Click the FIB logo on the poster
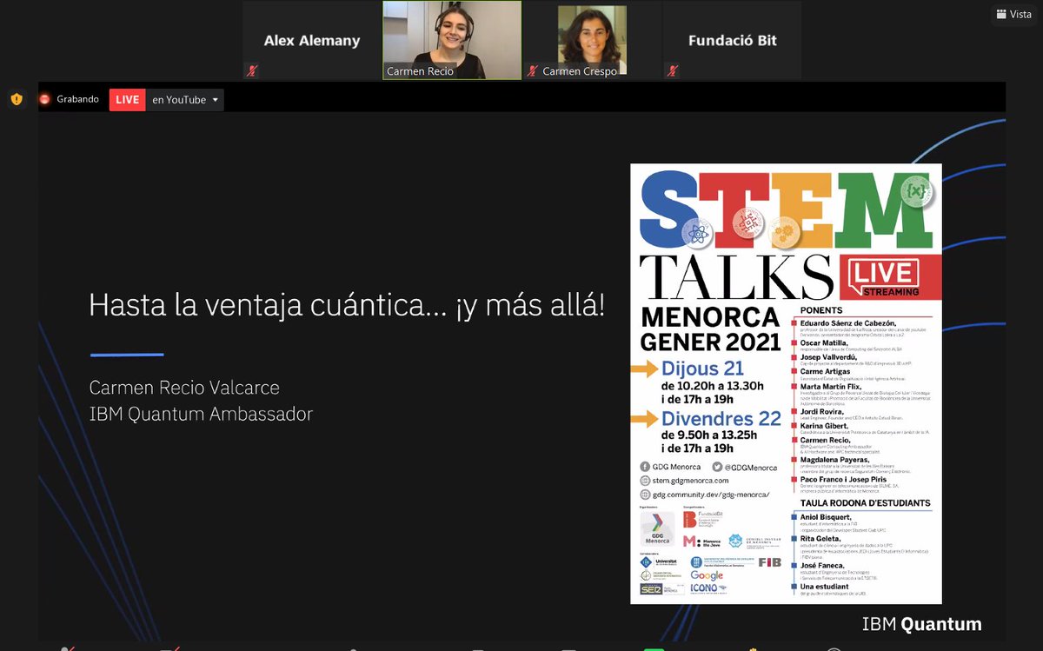Viewport: 1043px width, 651px height. point(769,562)
